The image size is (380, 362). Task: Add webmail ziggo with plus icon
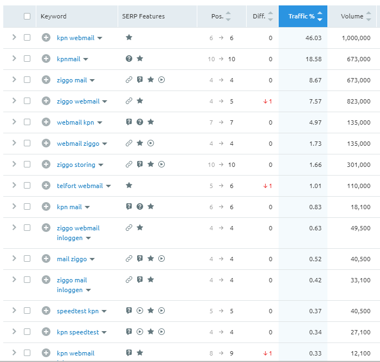pos(46,143)
